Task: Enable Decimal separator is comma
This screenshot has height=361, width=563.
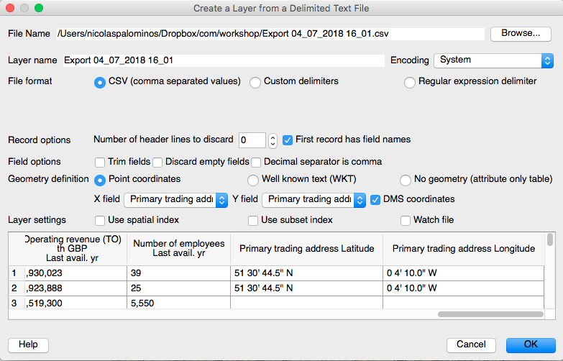Action: (x=256, y=163)
